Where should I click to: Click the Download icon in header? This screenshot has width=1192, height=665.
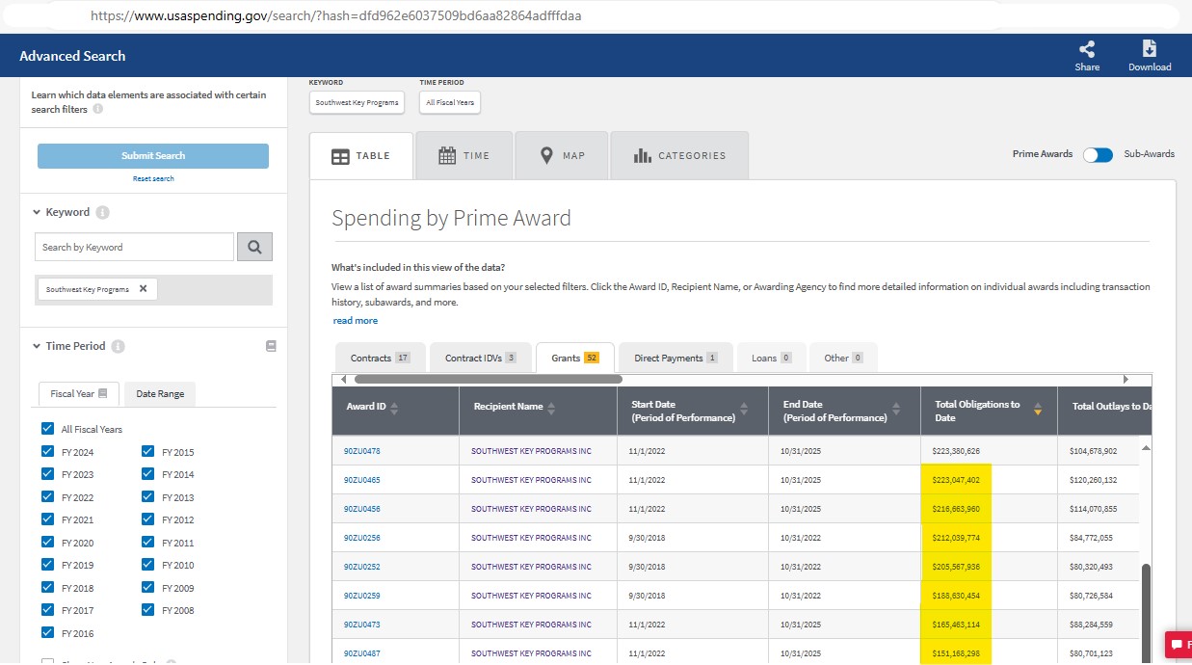tap(1149, 49)
